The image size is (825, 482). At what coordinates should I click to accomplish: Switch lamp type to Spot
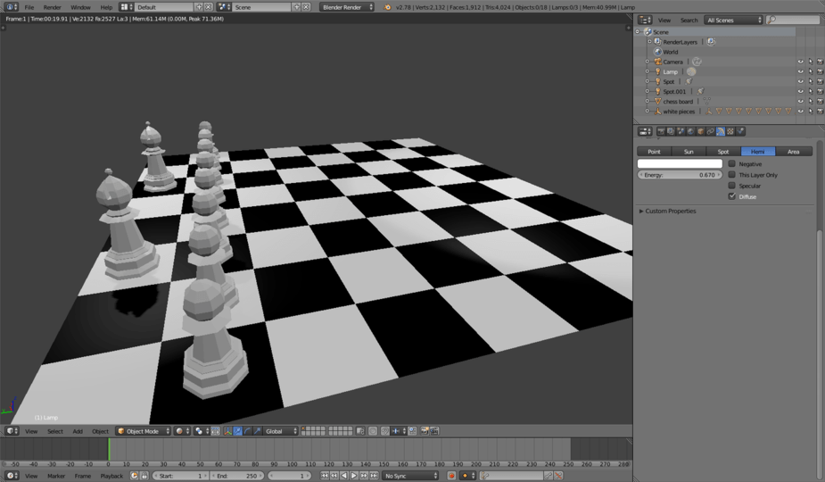(723, 152)
